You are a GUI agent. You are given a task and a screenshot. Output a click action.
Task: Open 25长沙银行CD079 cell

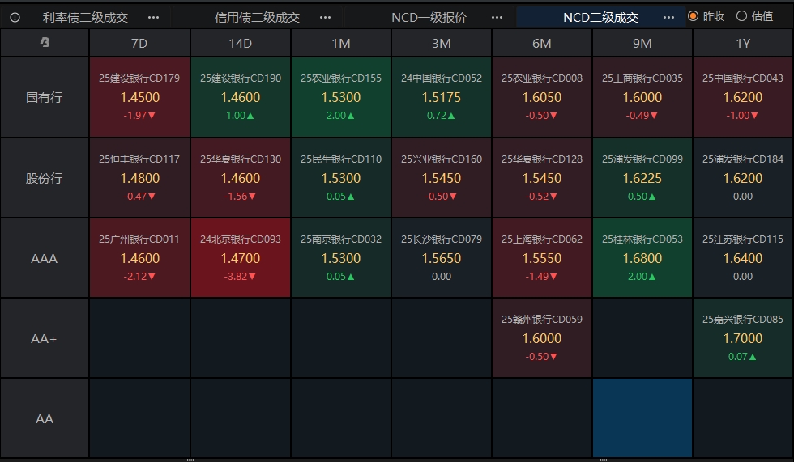pos(441,258)
